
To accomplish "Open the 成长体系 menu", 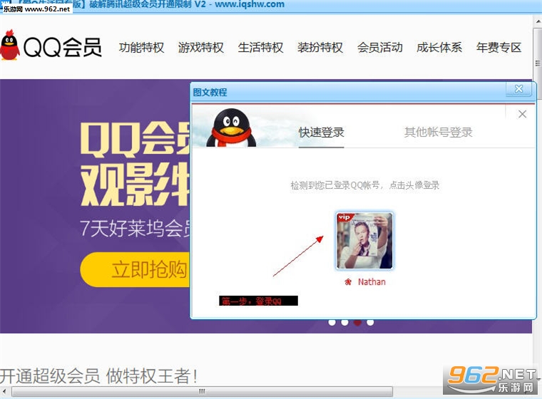I will tap(439, 47).
